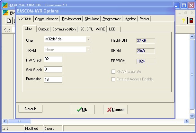This screenshot has height=133, width=196.
Task: Click the horizontal scrollbar thumb
Action: [x=19, y=121]
